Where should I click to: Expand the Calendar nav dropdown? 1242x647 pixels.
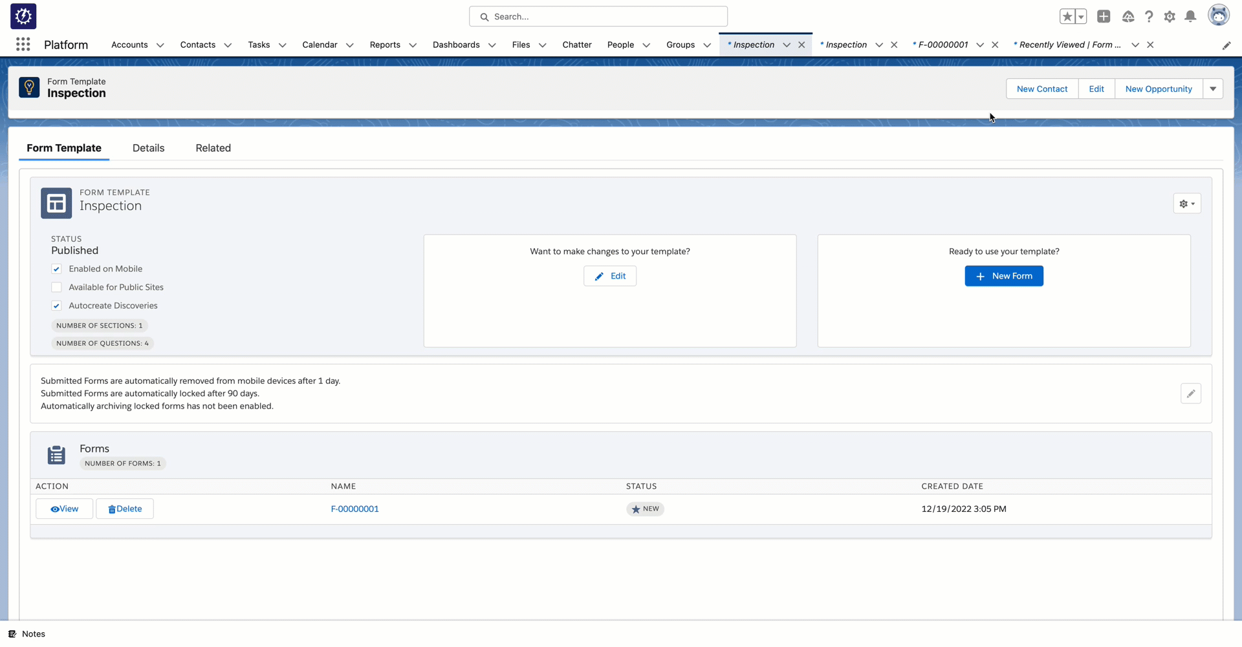tap(349, 45)
